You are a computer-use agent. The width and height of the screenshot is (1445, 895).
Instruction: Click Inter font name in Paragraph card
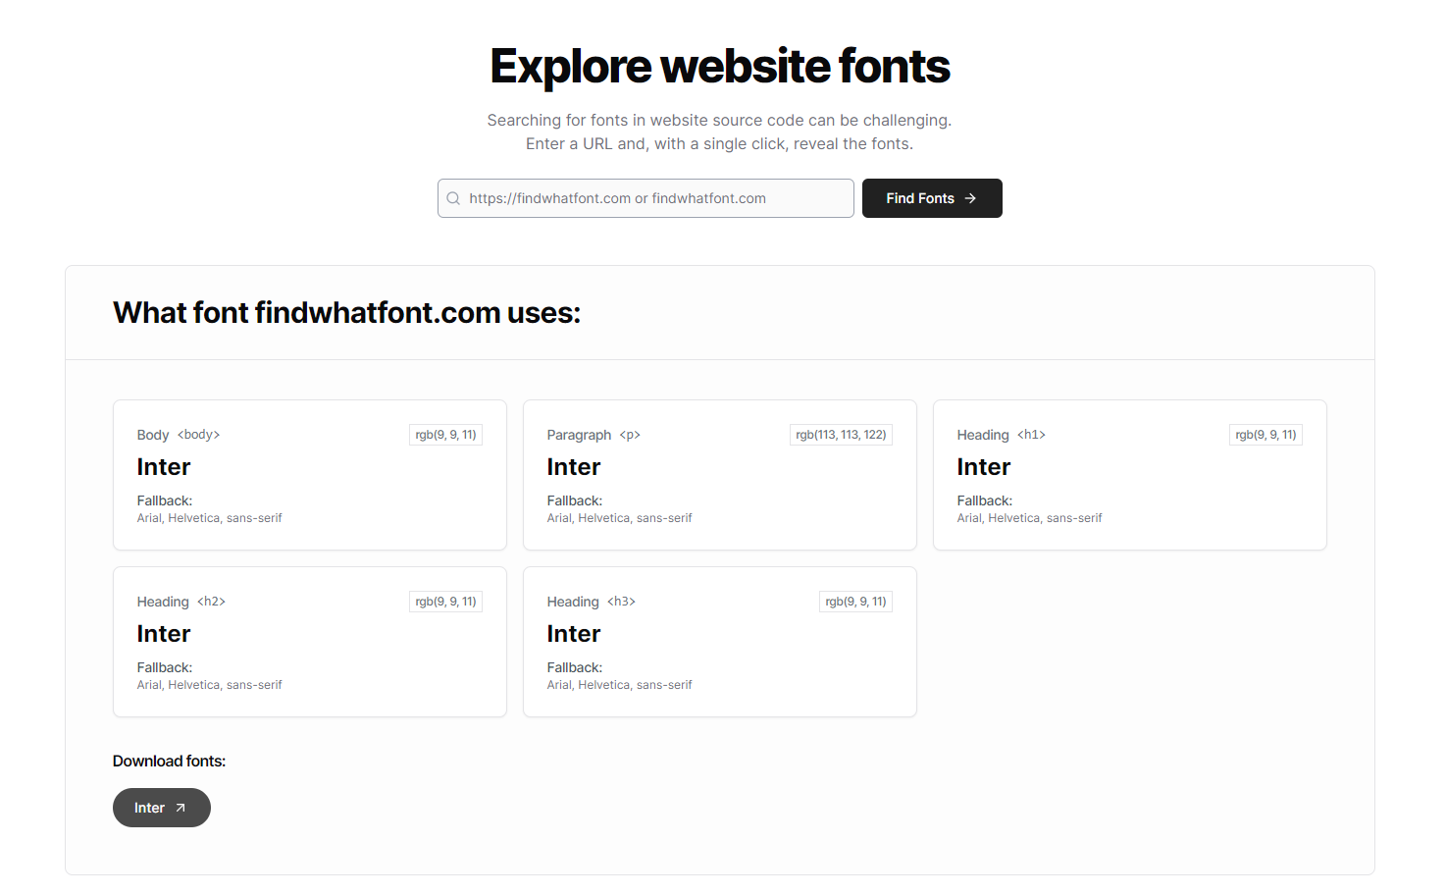(574, 467)
